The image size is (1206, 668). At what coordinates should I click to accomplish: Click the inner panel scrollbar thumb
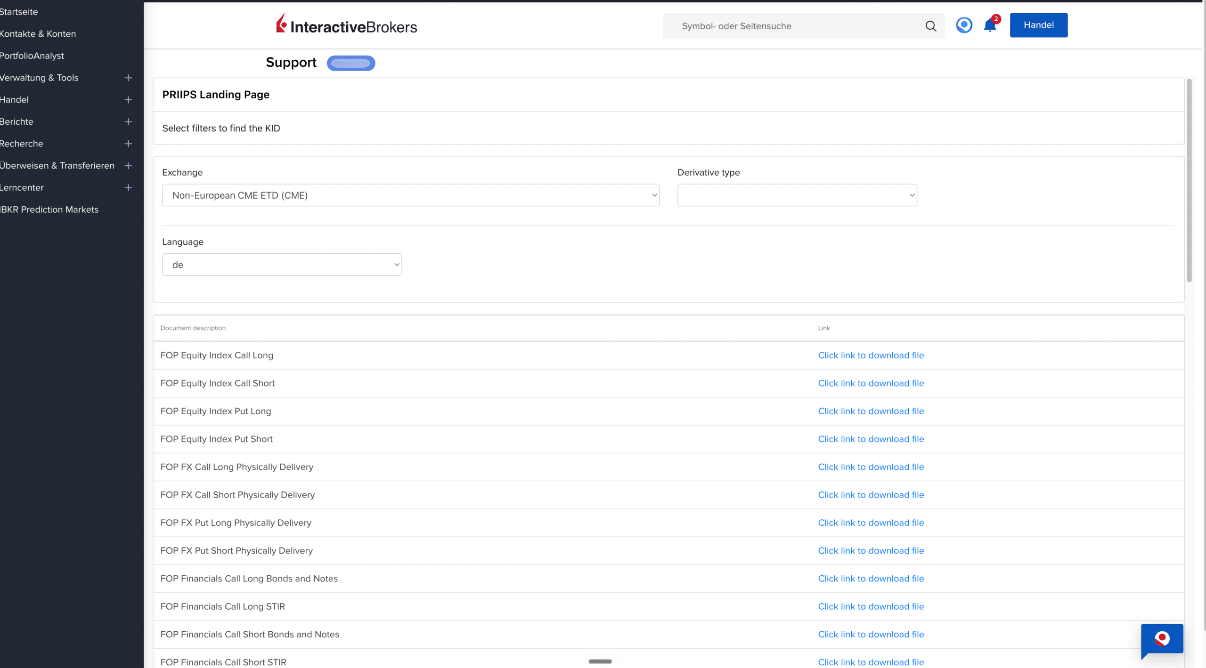(x=1189, y=181)
